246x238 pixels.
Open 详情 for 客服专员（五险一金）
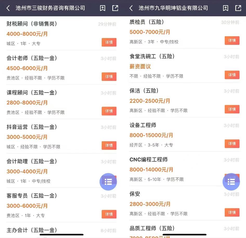click(x=109, y=214)
